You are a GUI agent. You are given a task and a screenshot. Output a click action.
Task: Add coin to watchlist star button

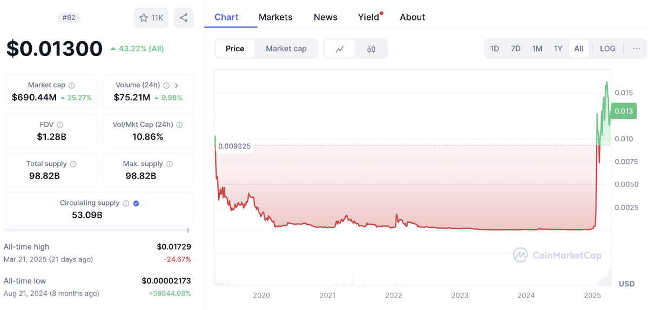(151, 18)
